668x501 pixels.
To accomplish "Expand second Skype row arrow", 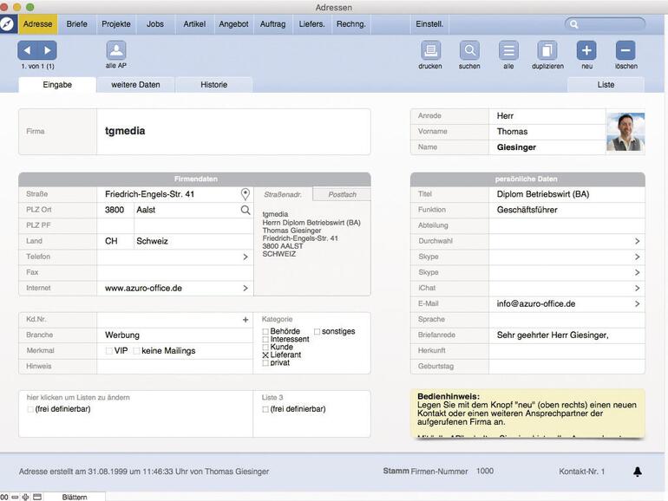I will 637,272.
